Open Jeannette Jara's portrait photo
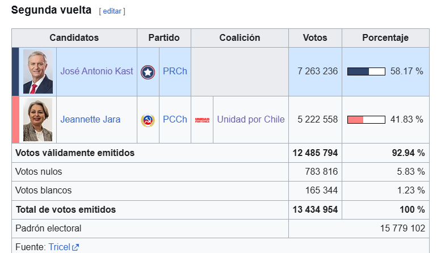Image resolution: width=441 pixels, height=253 pixels. point(37,120)
